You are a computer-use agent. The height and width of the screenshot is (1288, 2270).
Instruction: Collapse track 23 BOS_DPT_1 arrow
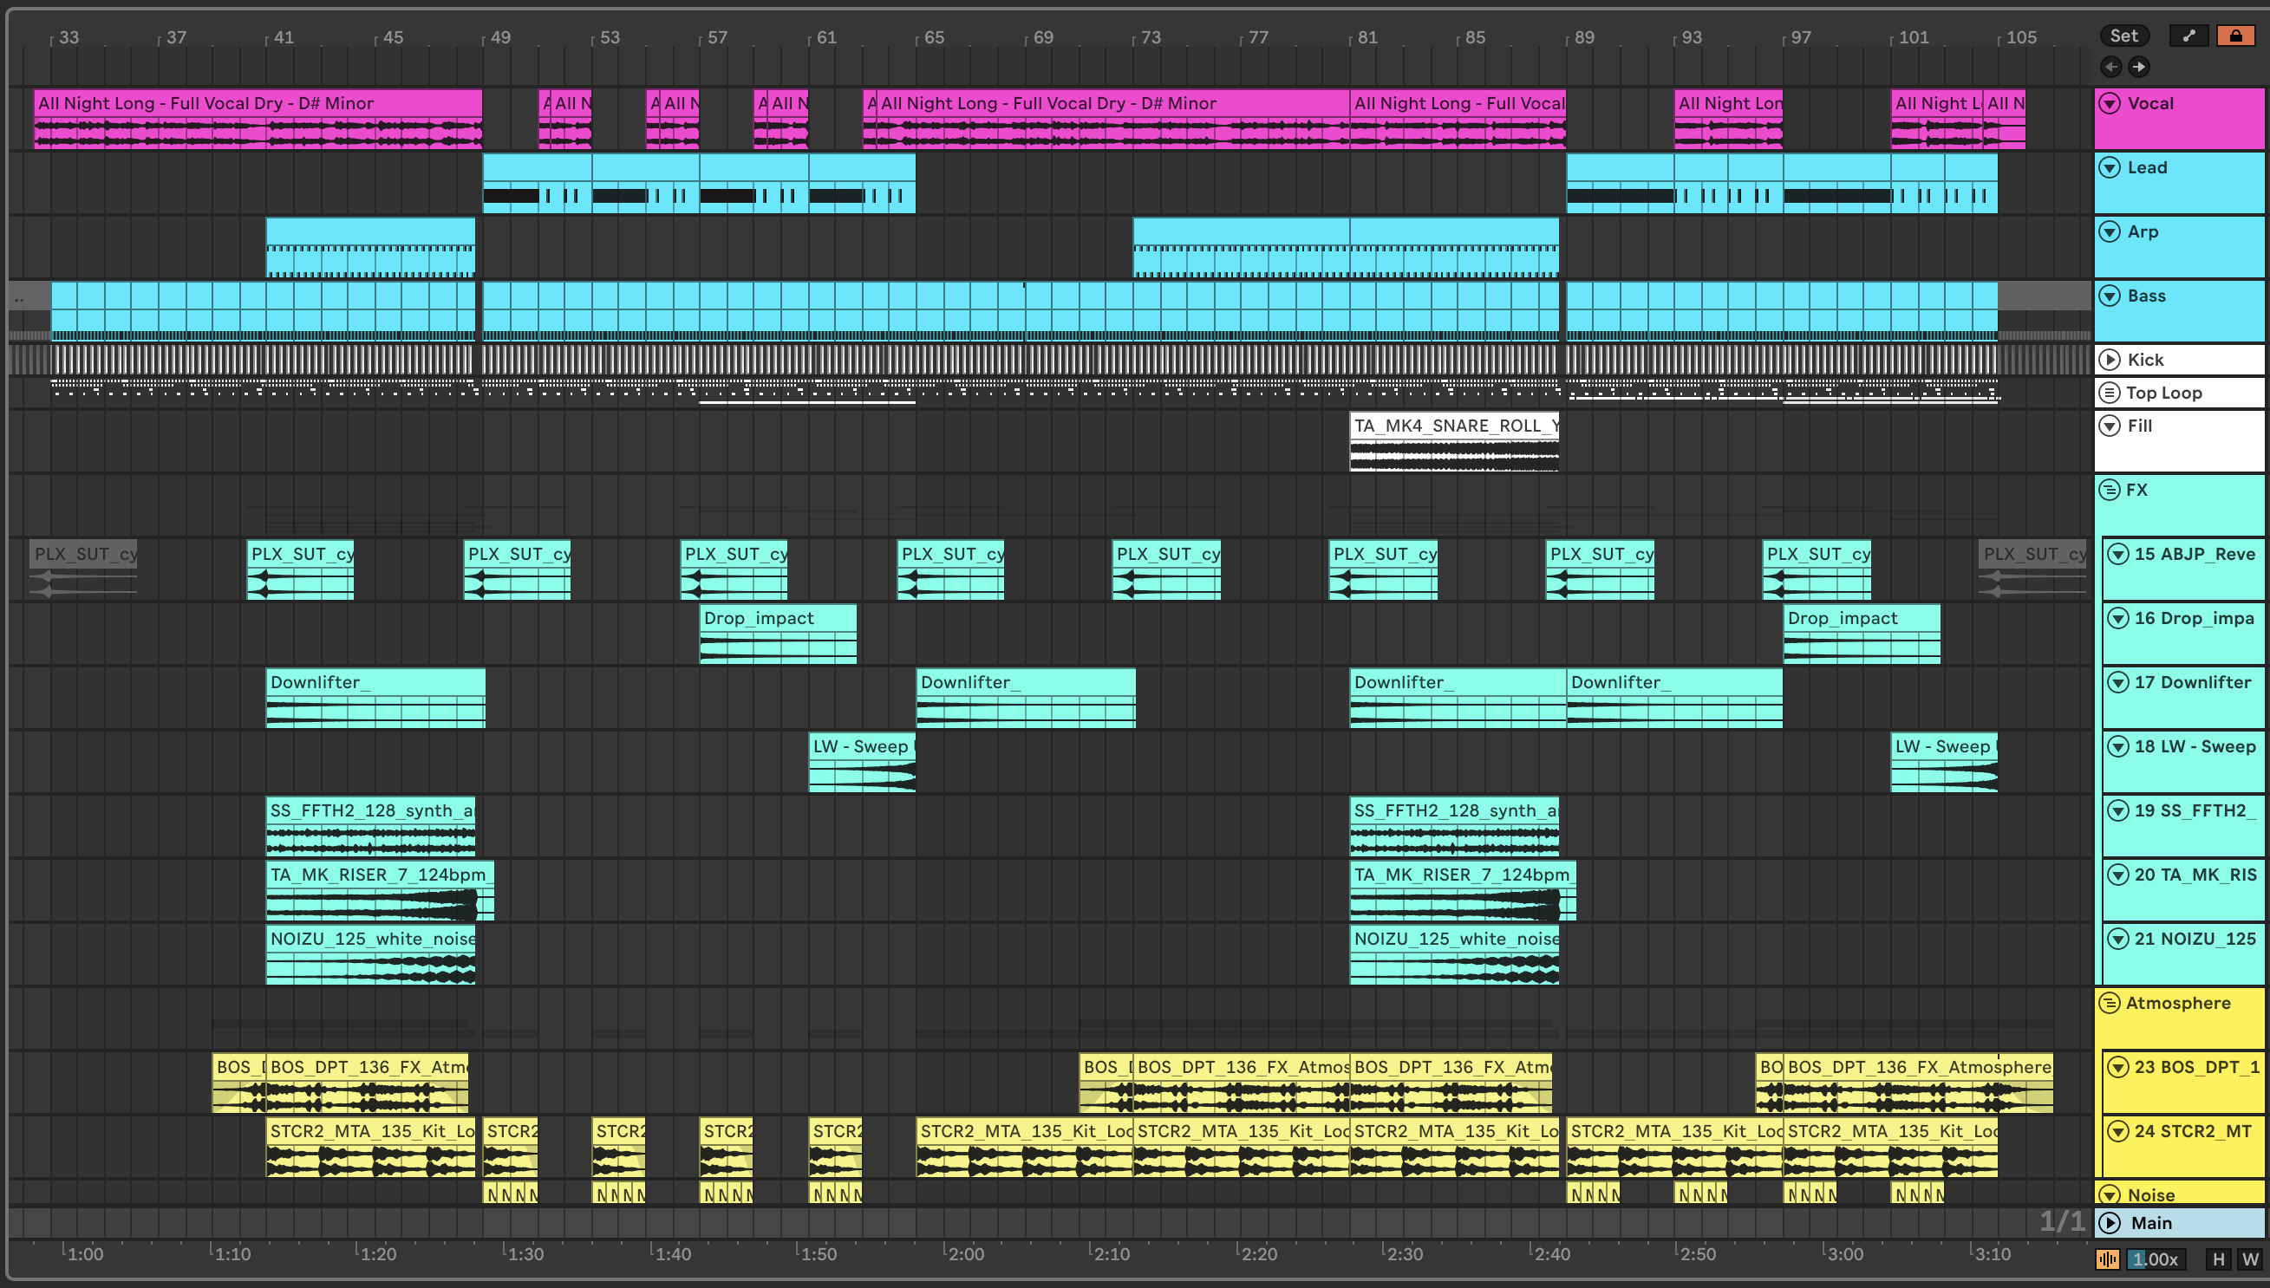tap(2118, 1067)
